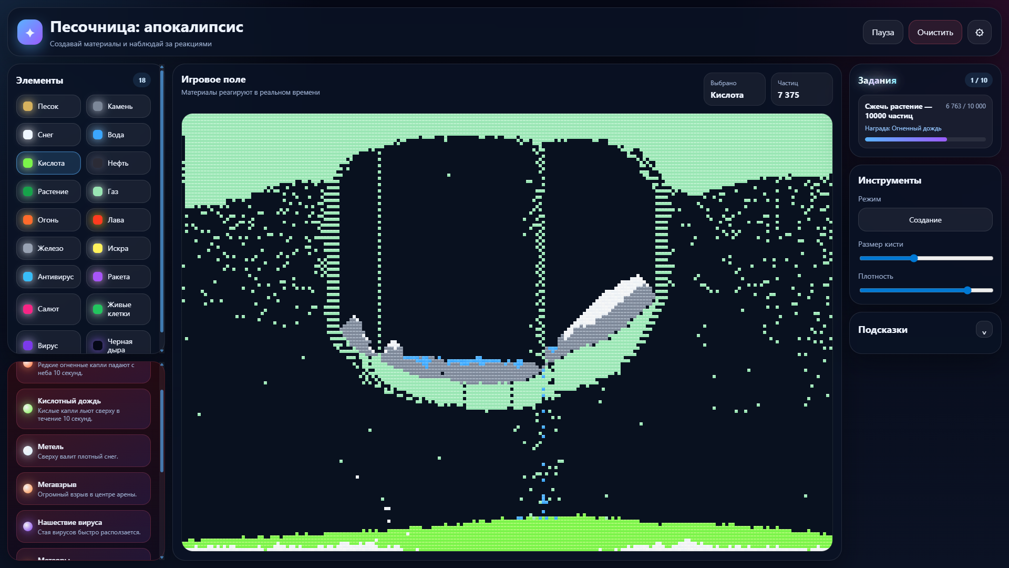Click the tasks counter 1 / 10
This screenshot has width=1009, height=568.
[979, 80]
